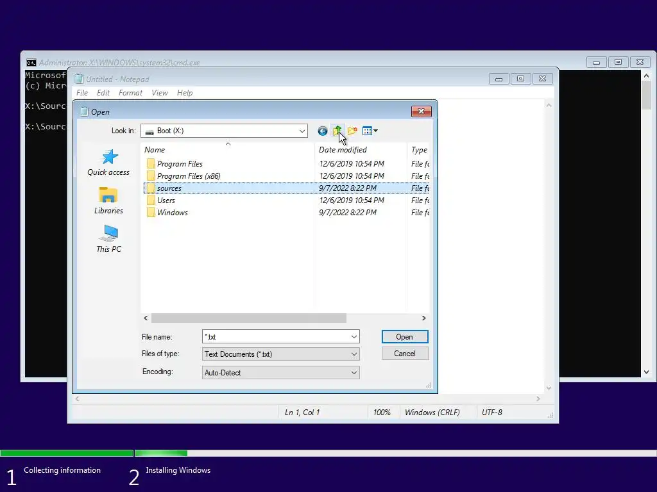Viewport: 657px width, 492px height.
Task: Click file list scroll right arrow
Action: coord(423,318)
